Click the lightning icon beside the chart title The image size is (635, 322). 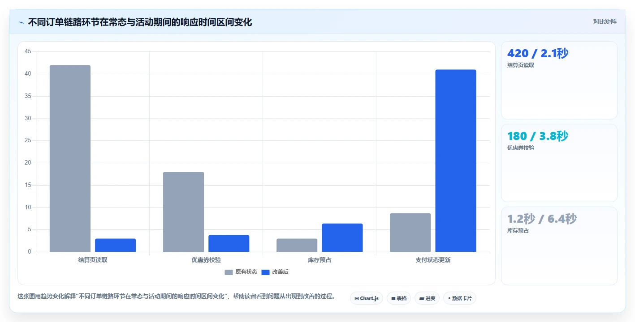click(21, 22)
